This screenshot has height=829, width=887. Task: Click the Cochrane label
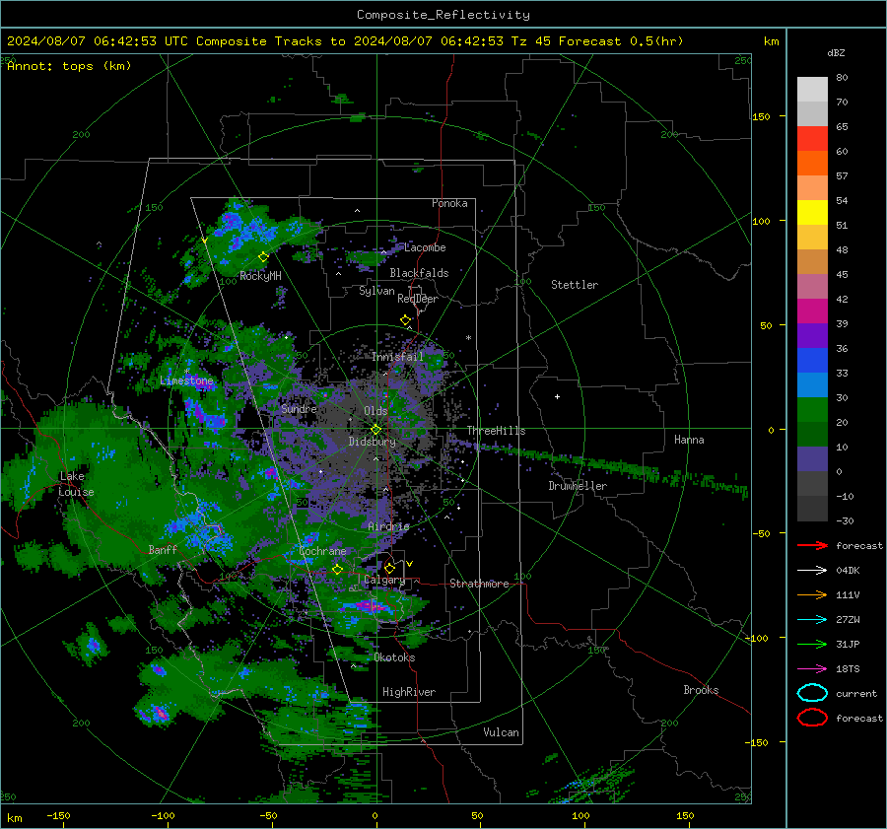[322, 551]
